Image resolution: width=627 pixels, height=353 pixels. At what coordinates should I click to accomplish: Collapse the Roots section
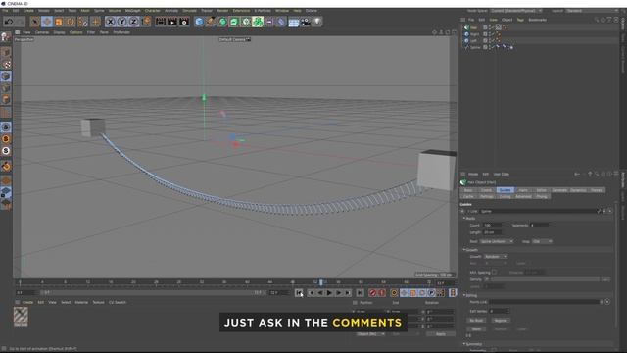click(x=469, y=218)
